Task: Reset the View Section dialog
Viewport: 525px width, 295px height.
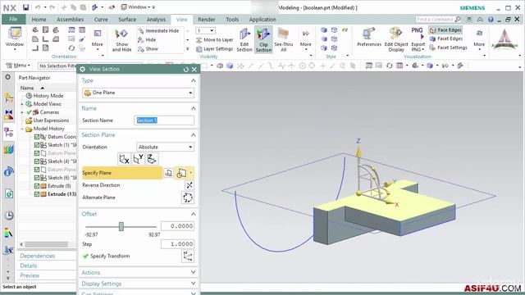Action: pyautogui.click(x=186, y=69)
